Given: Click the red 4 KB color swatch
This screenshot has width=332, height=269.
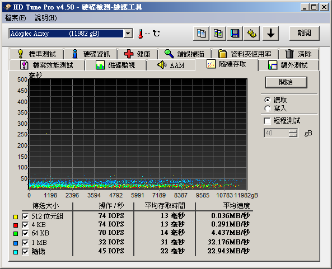Looking at the screenshot, I should [16, 225].
